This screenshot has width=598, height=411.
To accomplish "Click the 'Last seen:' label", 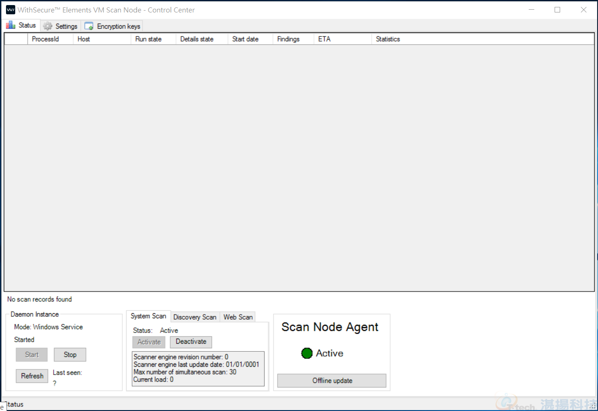I will pyautogui.click(x=67, y=373).
